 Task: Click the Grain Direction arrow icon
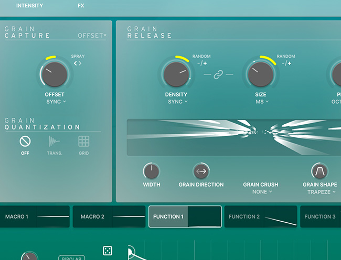click(x=201, y=171)
